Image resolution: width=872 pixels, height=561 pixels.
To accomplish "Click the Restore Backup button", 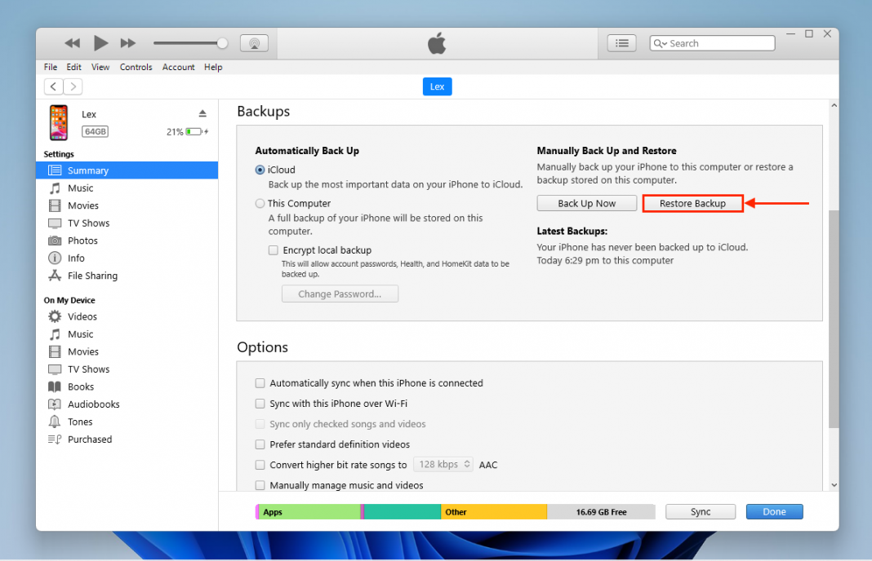I will [x=692, y=202].
